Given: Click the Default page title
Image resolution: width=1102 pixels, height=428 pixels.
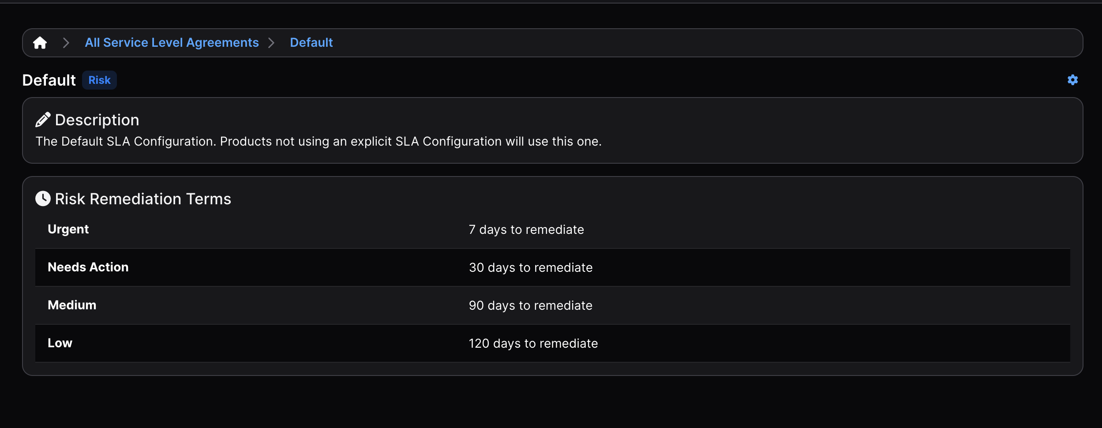Looking at the screenshot, I should coord(49,80).
